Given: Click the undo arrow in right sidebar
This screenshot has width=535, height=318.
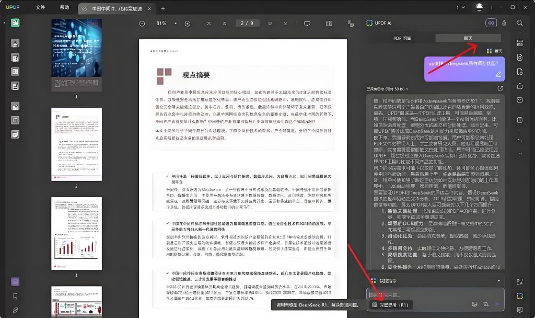Looking at the screenshot, I should (x=520, y=140).
